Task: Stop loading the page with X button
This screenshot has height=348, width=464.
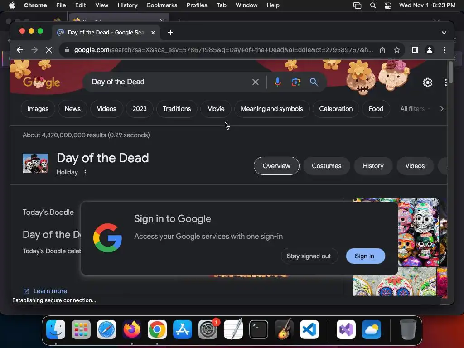Action: click(x=49, y=50)
